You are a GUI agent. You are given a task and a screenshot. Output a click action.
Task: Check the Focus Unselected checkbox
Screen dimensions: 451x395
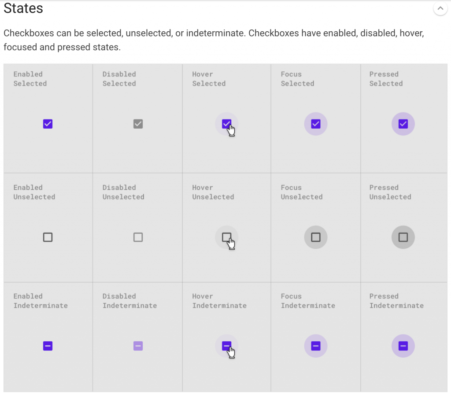316,237
